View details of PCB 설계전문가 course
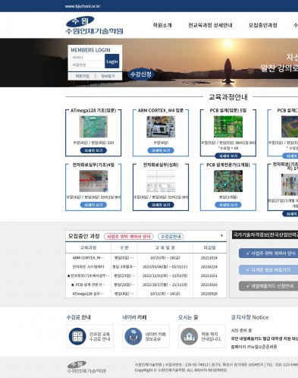Image resolution: width=298 pixels, height=378 pixels. pos(228,205)
